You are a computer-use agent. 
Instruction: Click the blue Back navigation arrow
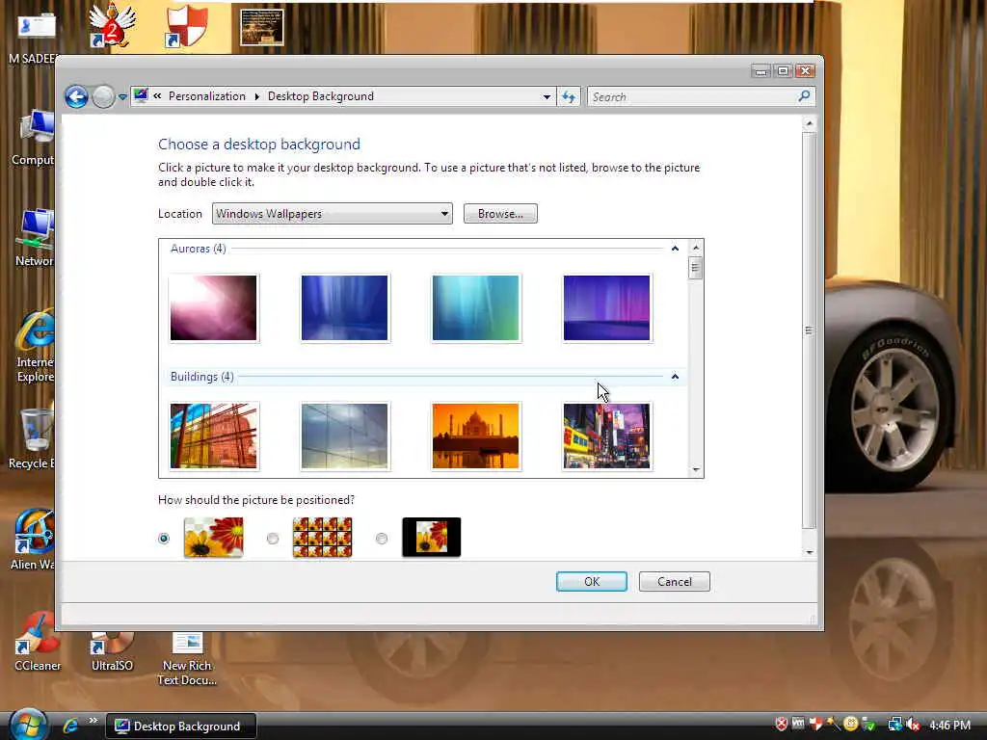point(77,97)
